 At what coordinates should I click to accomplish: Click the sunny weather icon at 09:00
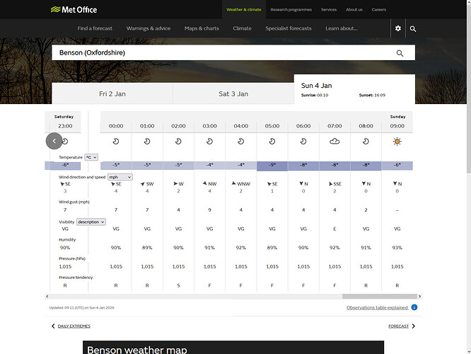(x=397, y=142)
